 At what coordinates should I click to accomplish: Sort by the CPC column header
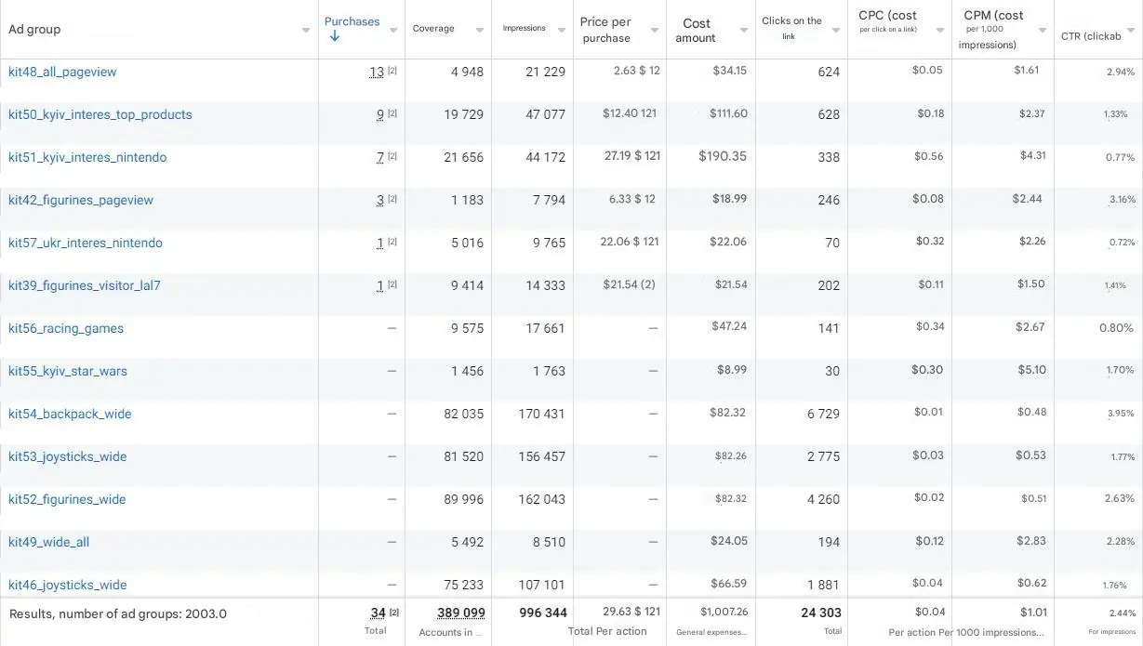coord(887,16)
